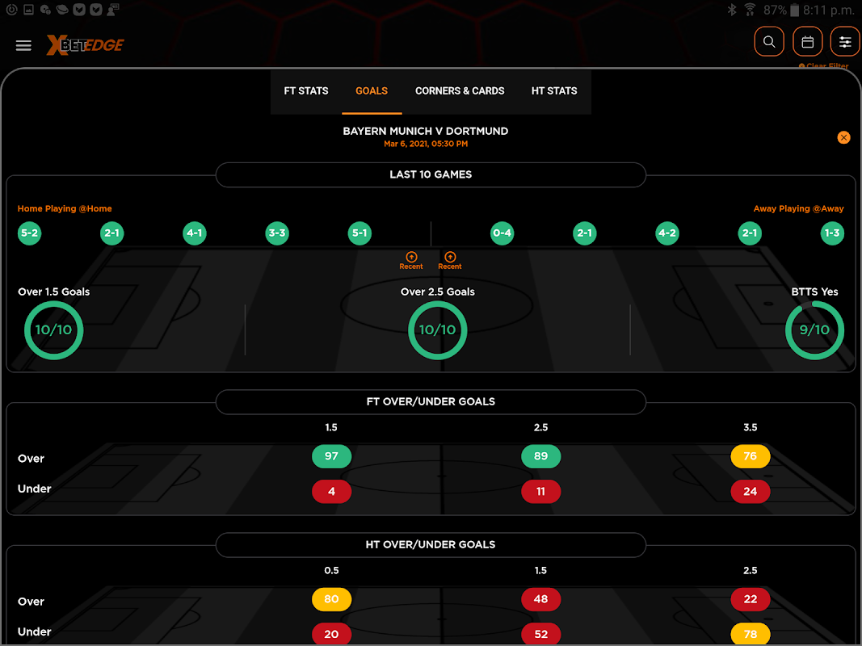Click Home Playing @Home label
The width and height of the screenshot is (862, 646).
click(x=65, y=209)
